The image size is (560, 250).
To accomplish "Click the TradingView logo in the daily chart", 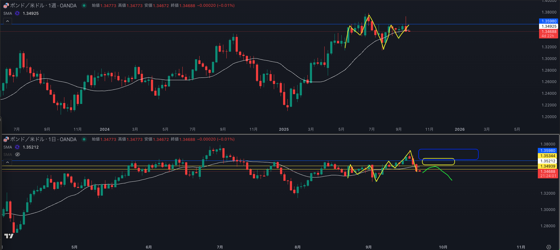I will click(9, 236).
